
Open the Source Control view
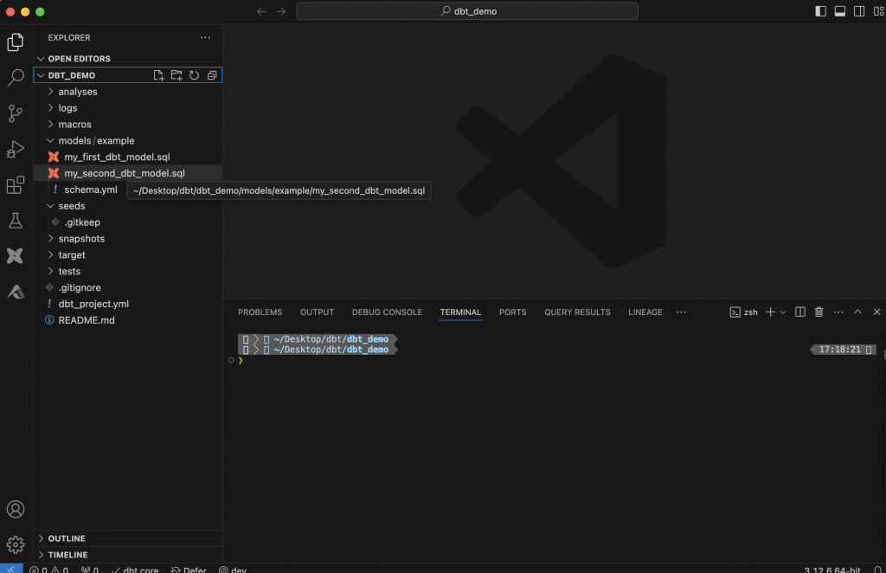point(16,113)
